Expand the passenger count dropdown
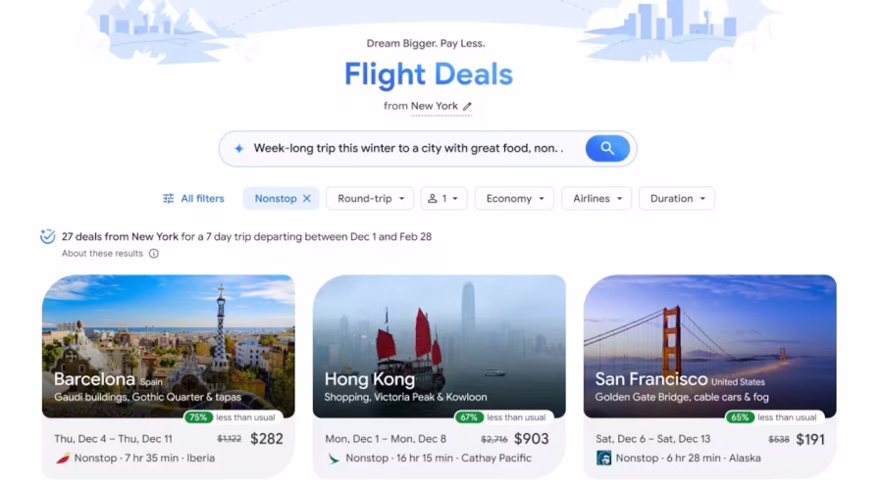This screenshot has width=883, height=490. click(443, 199)
